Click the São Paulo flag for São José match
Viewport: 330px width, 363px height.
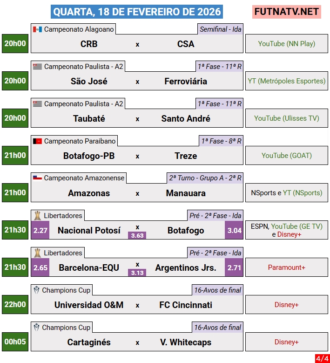point(37,67)
